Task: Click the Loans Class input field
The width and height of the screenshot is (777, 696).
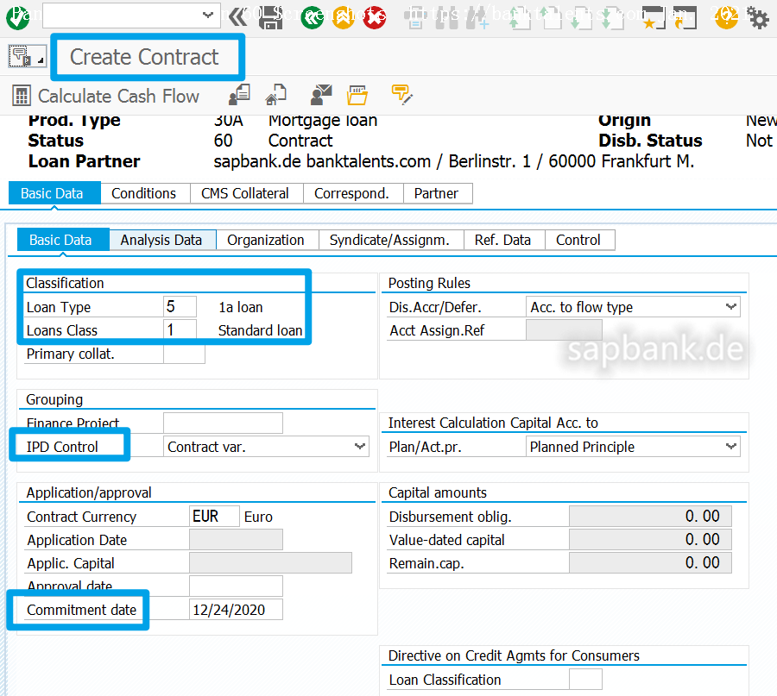Action: (180, 330)
